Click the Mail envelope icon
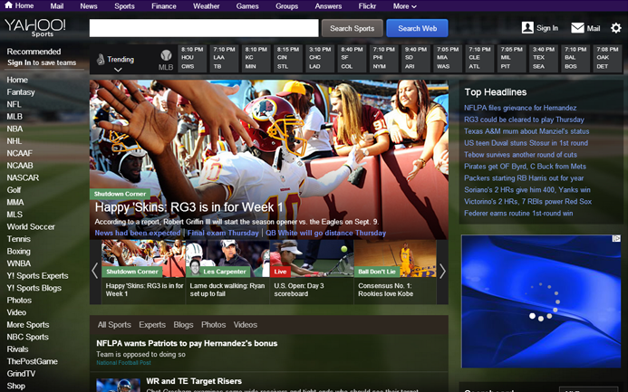 tap(577, 28)
